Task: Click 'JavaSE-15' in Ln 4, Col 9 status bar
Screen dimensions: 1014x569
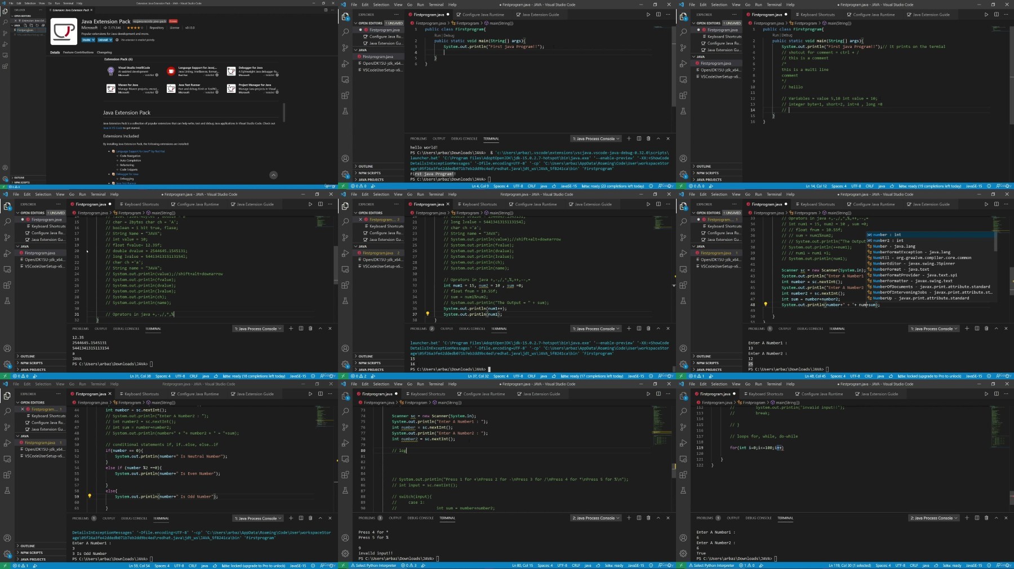Action: [x=568, y=186]
